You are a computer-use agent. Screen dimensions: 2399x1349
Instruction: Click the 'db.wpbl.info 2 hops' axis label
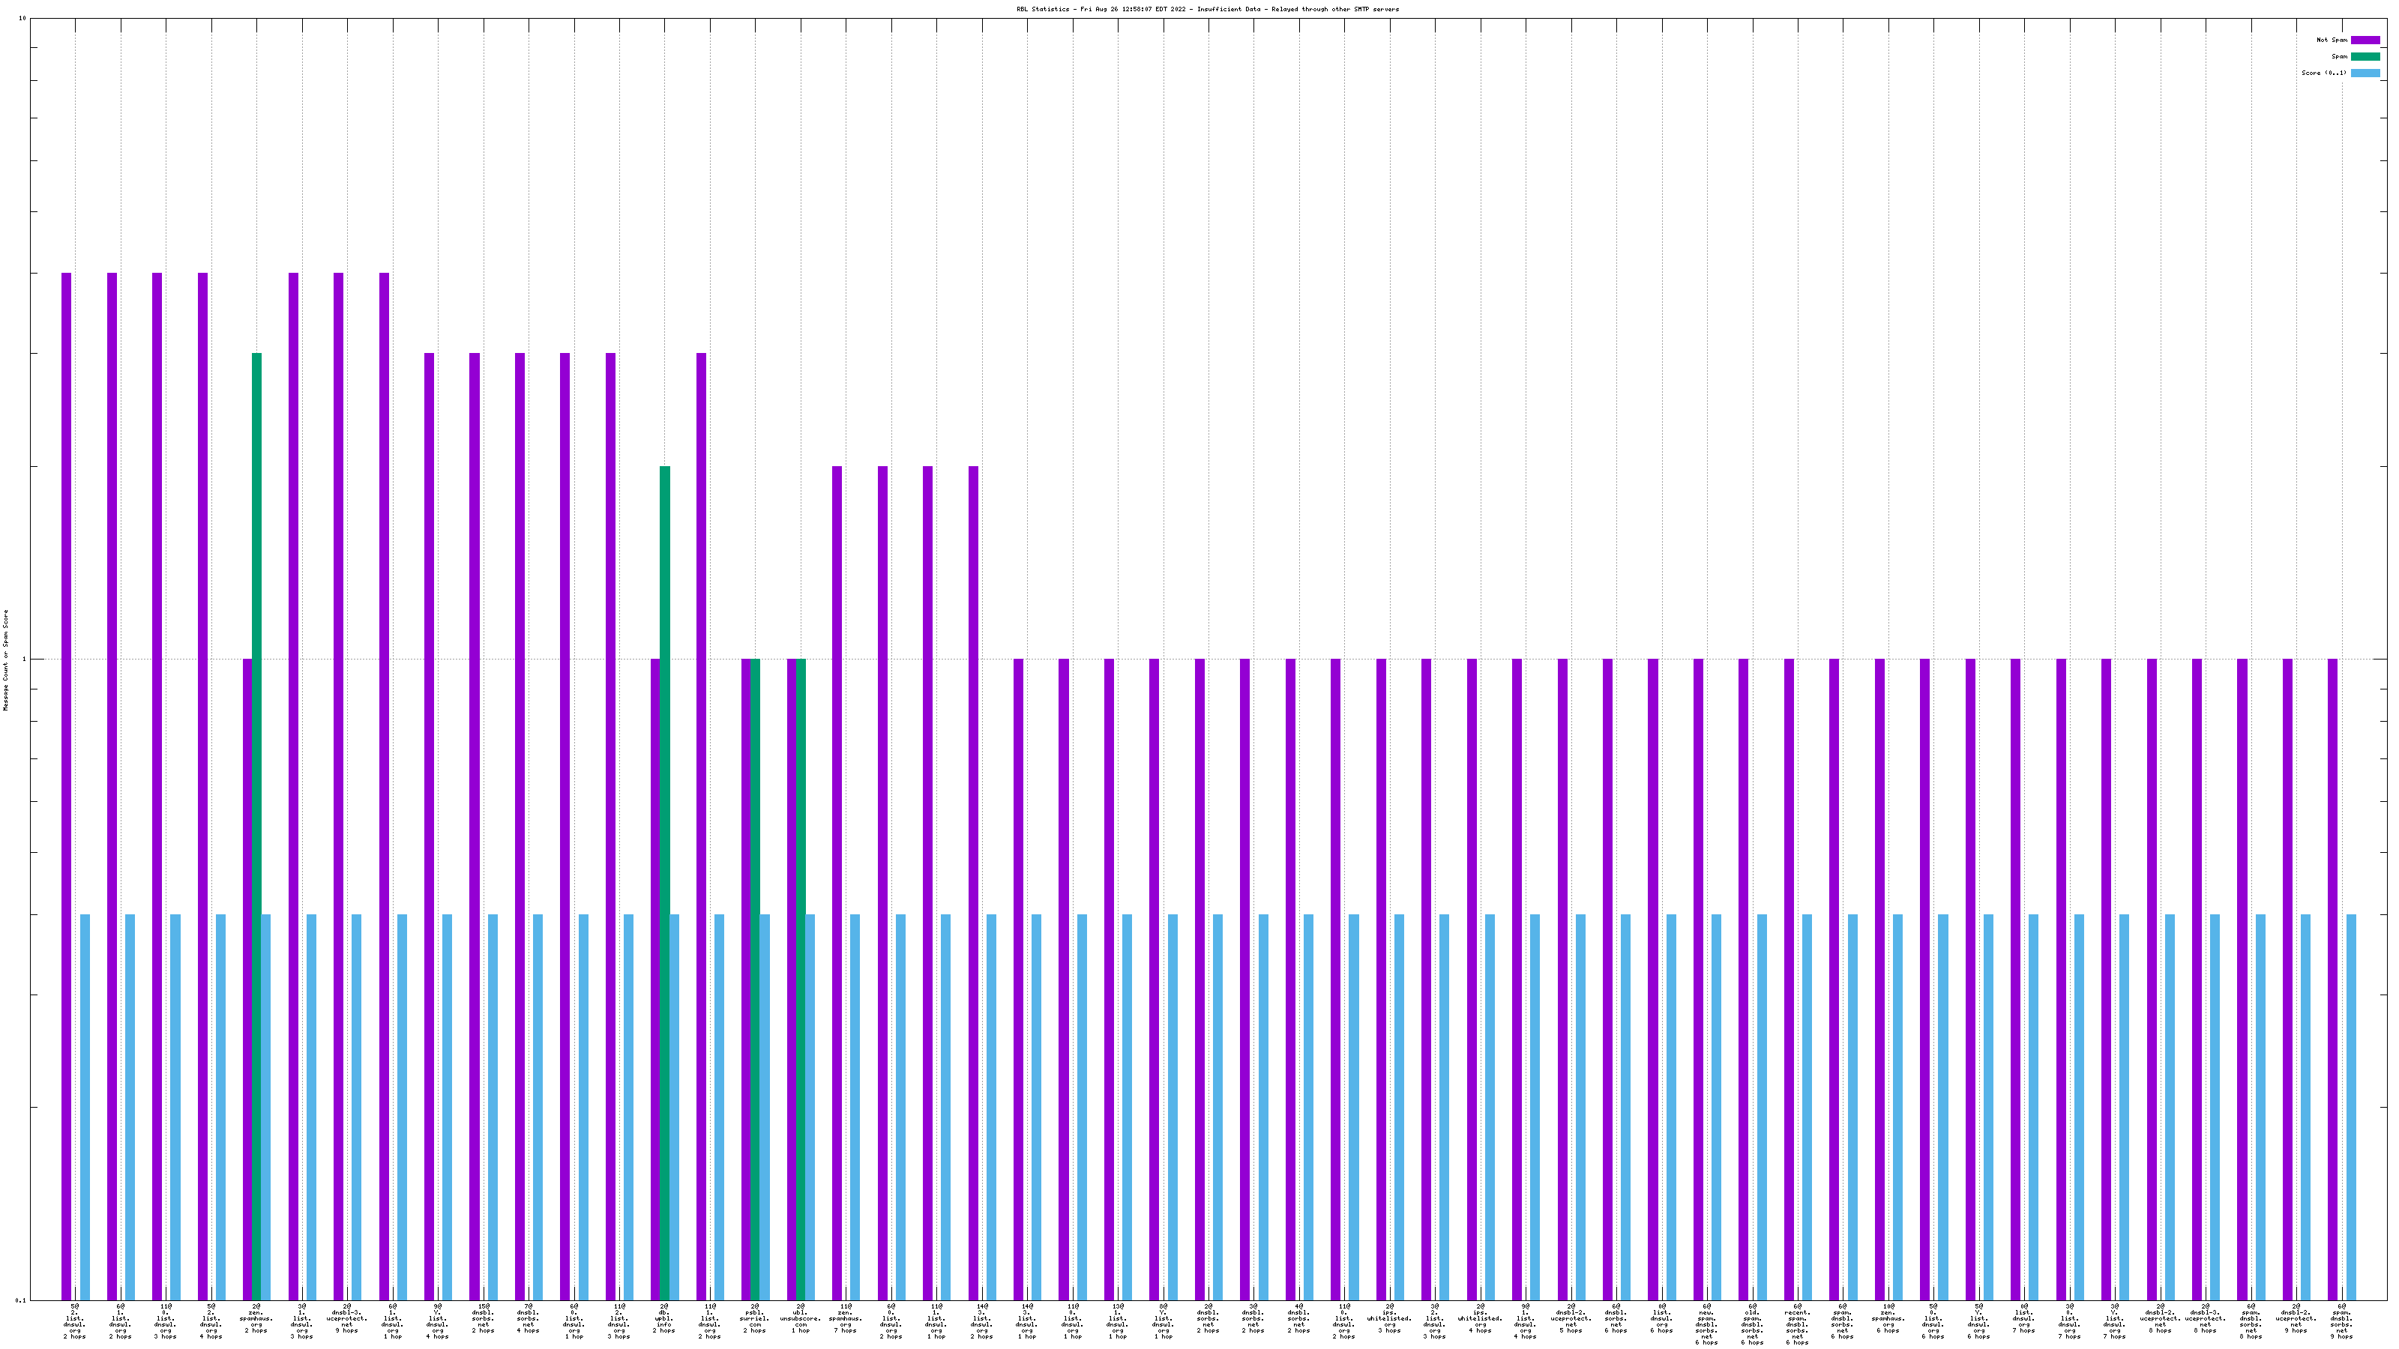tap(664, 1318)
